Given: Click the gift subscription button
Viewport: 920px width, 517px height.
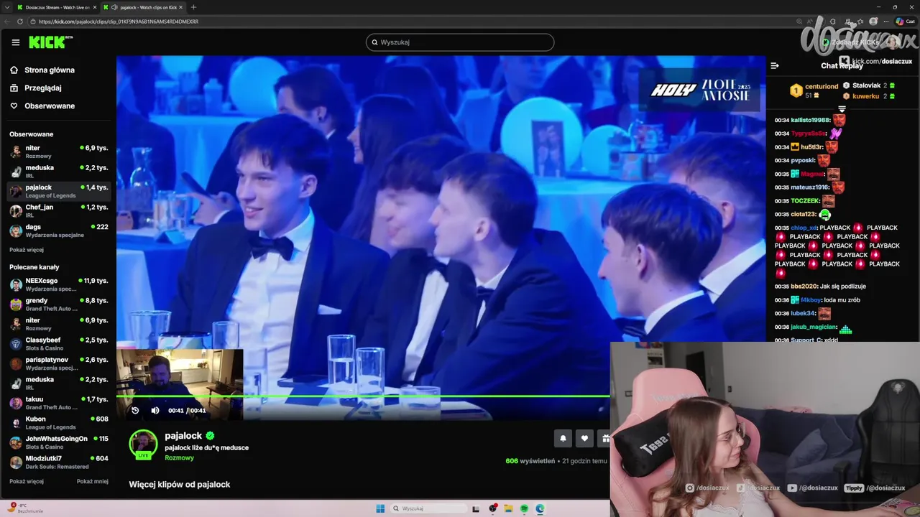Looking at the screenshot, I should 604,438.
